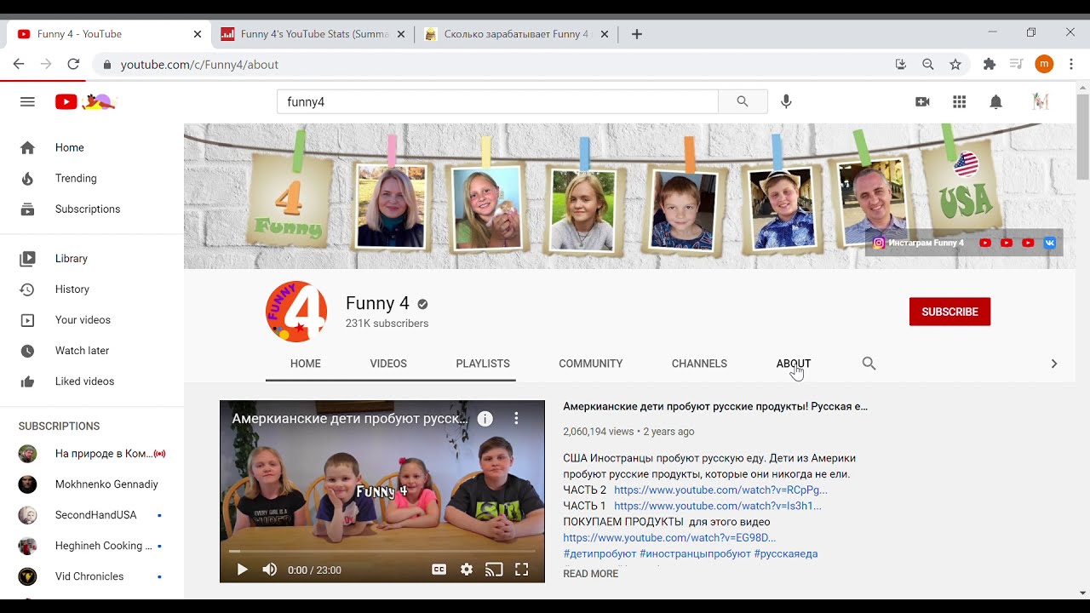The height and width of the screenshot is (613, 1090).
Task: Click the Funny 4 channel avatar
Action: [296, 312]
